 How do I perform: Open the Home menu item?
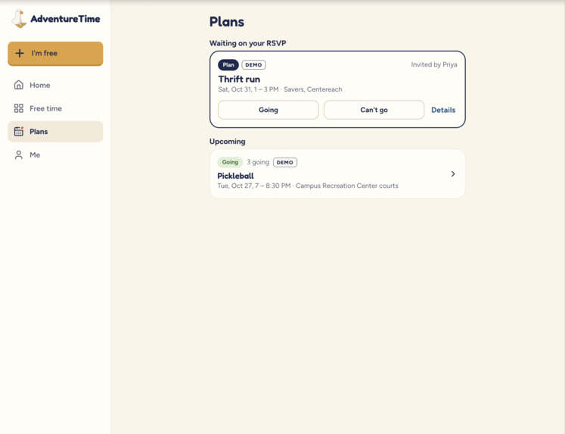[55, 85]
